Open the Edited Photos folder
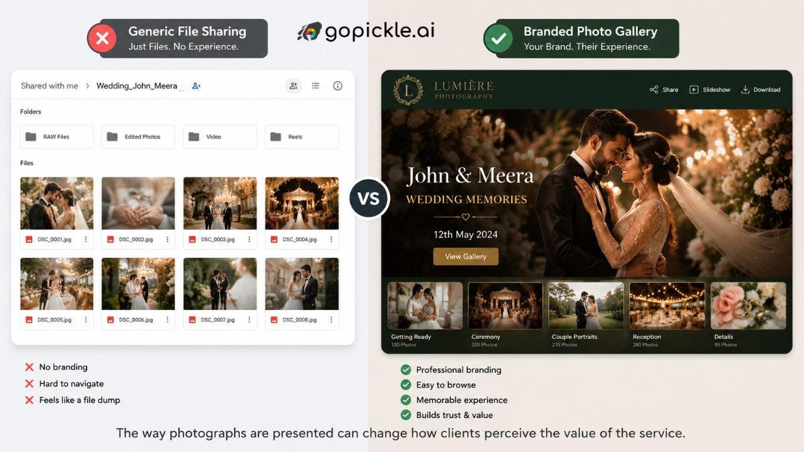This screenshot has height=452, width=804. click(x=138, y=137)
